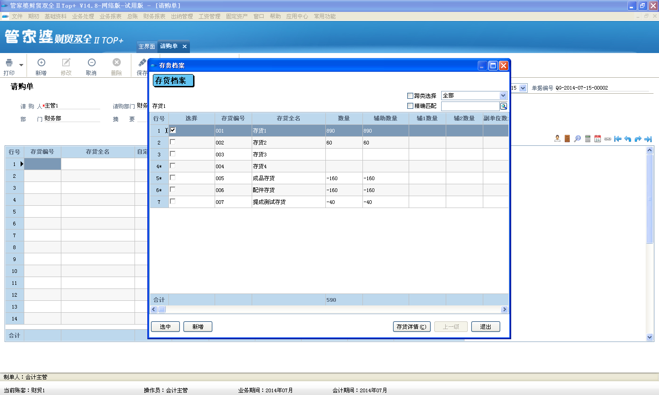The image size is (659, 395).
Task: Click the 打印 printer icon
Action: click(x=9, y=63)
